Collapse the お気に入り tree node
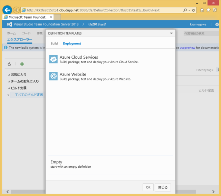The image size is (221, 196). coord(9,75)
